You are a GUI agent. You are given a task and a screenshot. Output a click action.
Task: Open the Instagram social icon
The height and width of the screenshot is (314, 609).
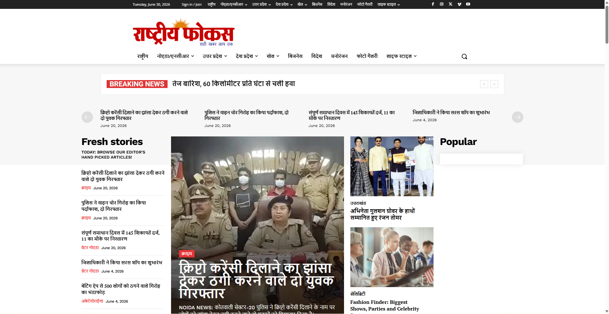(441, 4)
